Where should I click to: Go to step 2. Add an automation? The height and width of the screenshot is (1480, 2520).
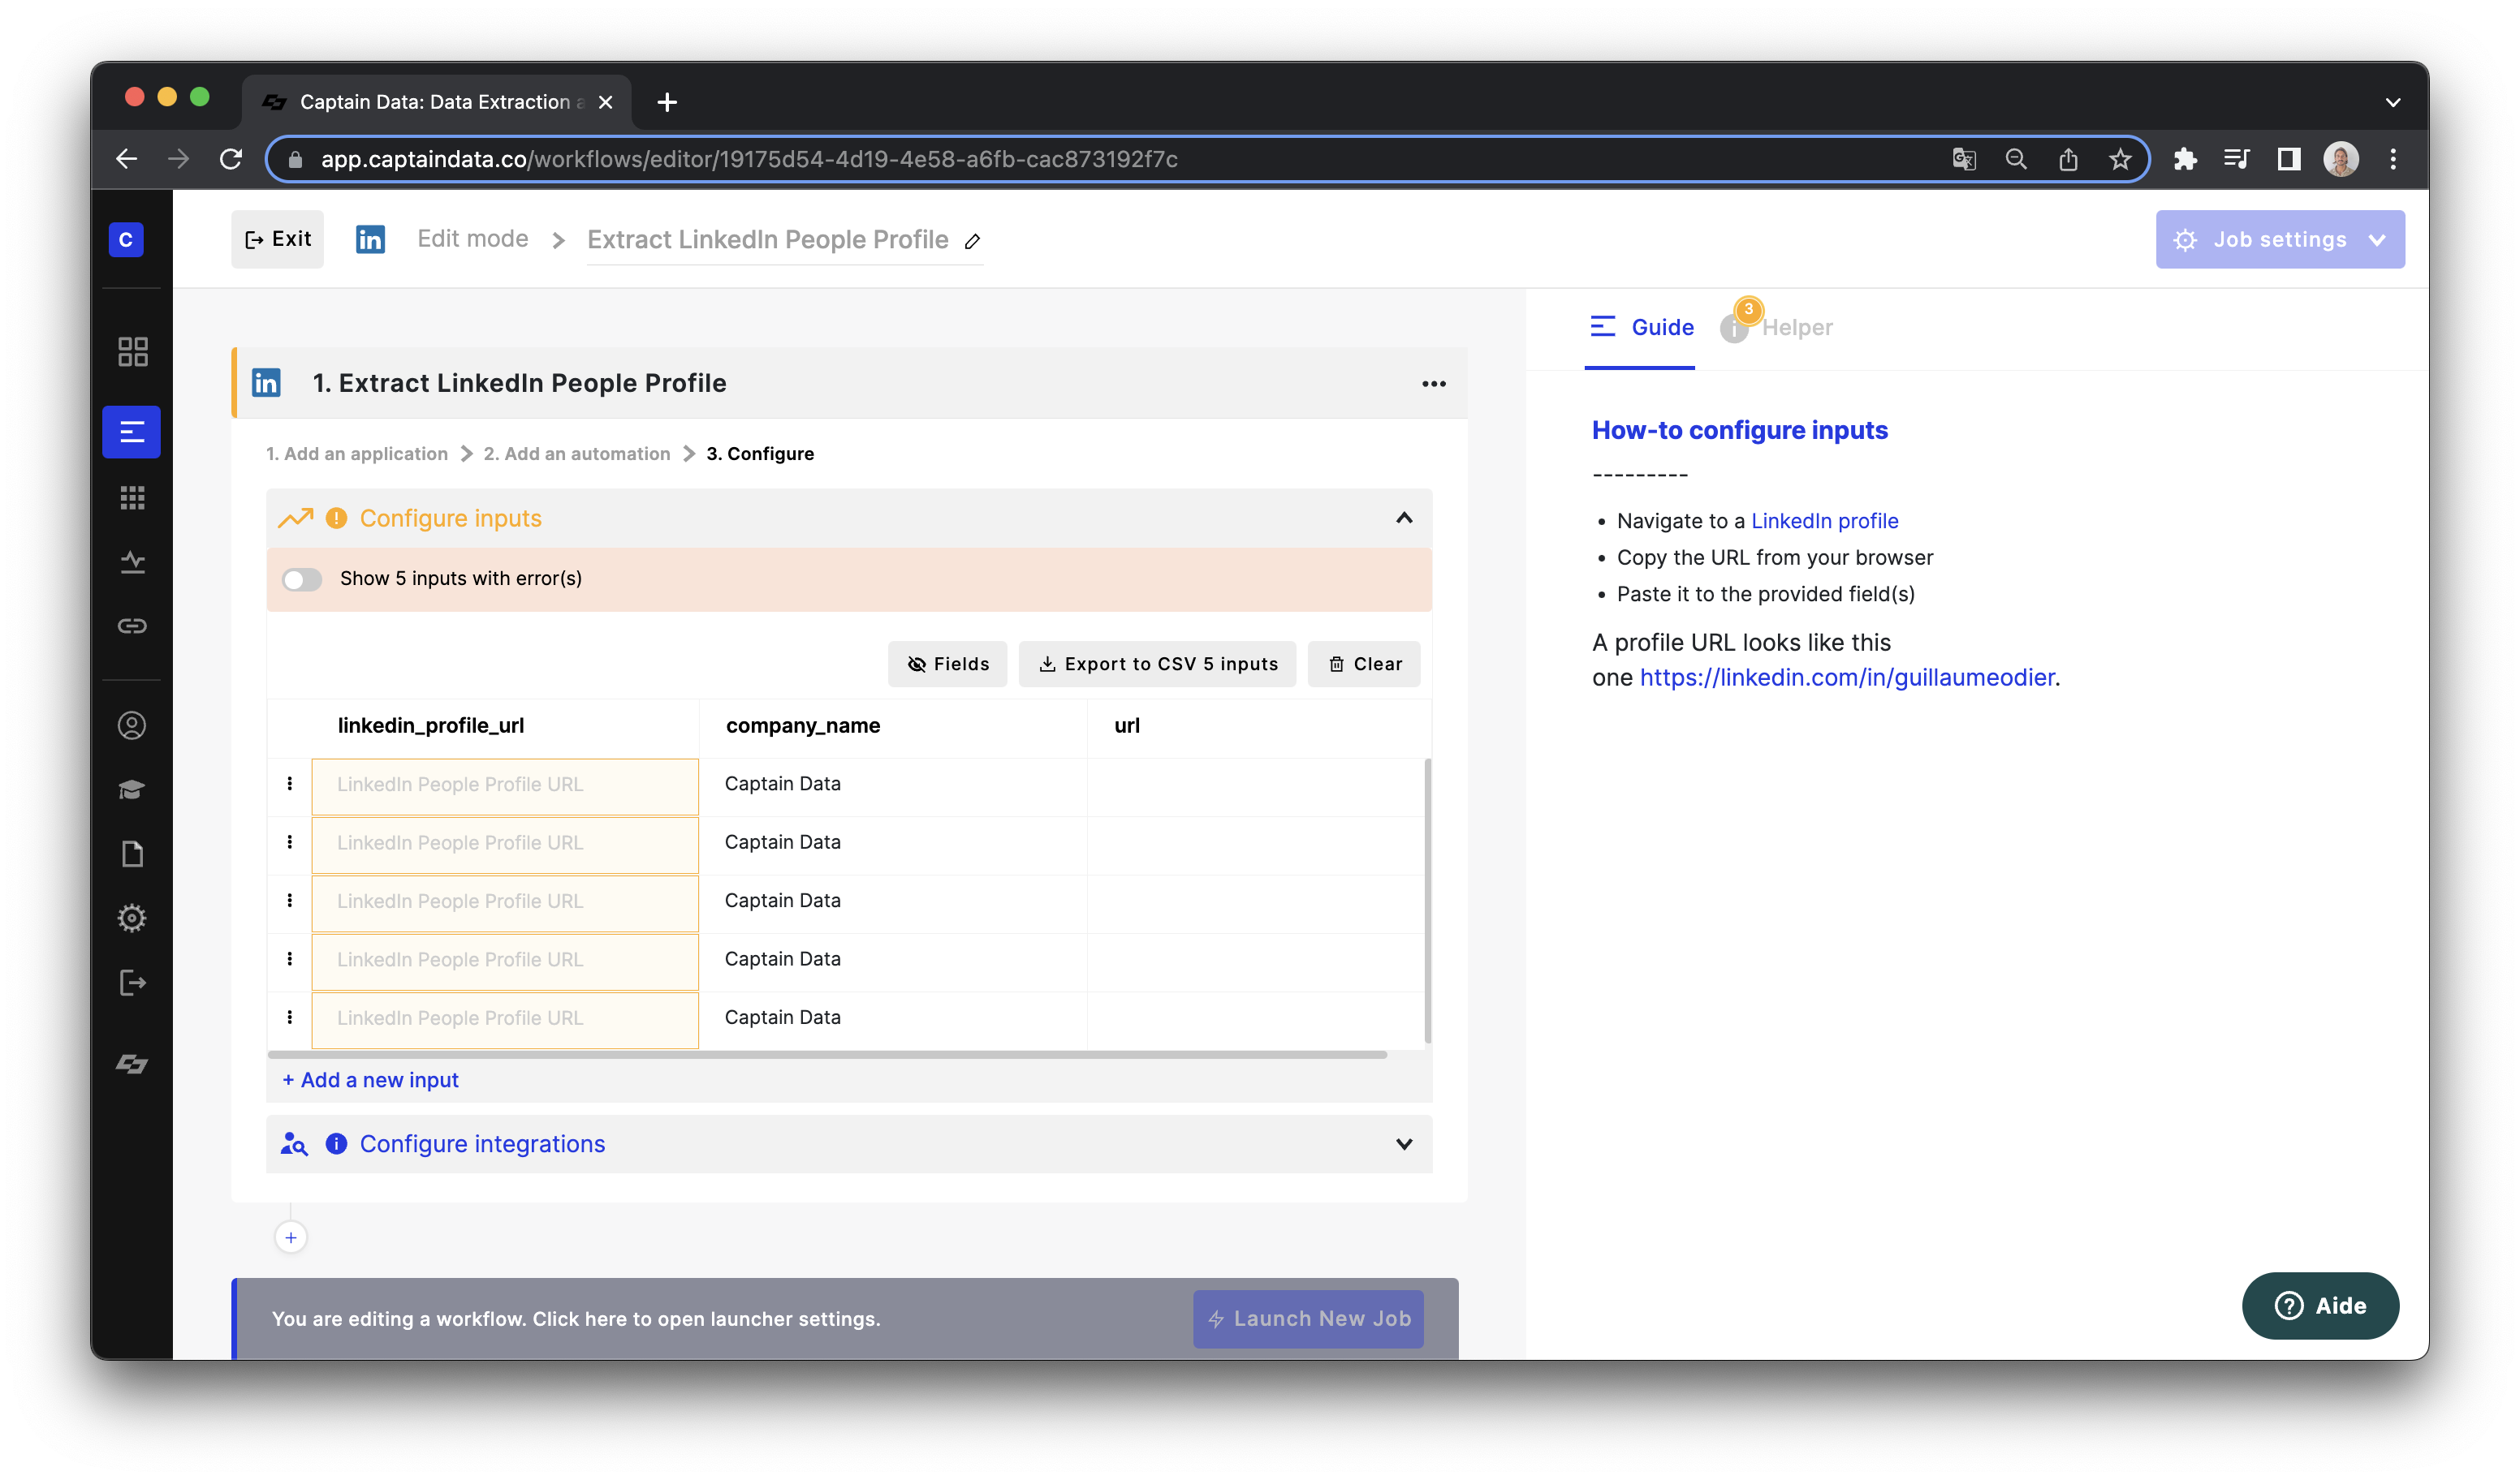[x=577, y=454]
